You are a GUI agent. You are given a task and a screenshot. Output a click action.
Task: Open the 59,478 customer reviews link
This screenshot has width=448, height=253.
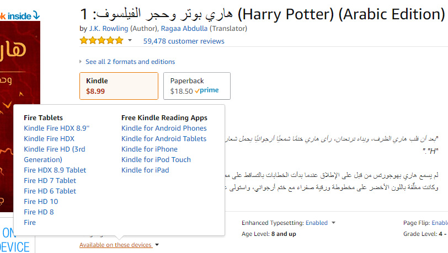pyautogui.click(x=184, y=41)
